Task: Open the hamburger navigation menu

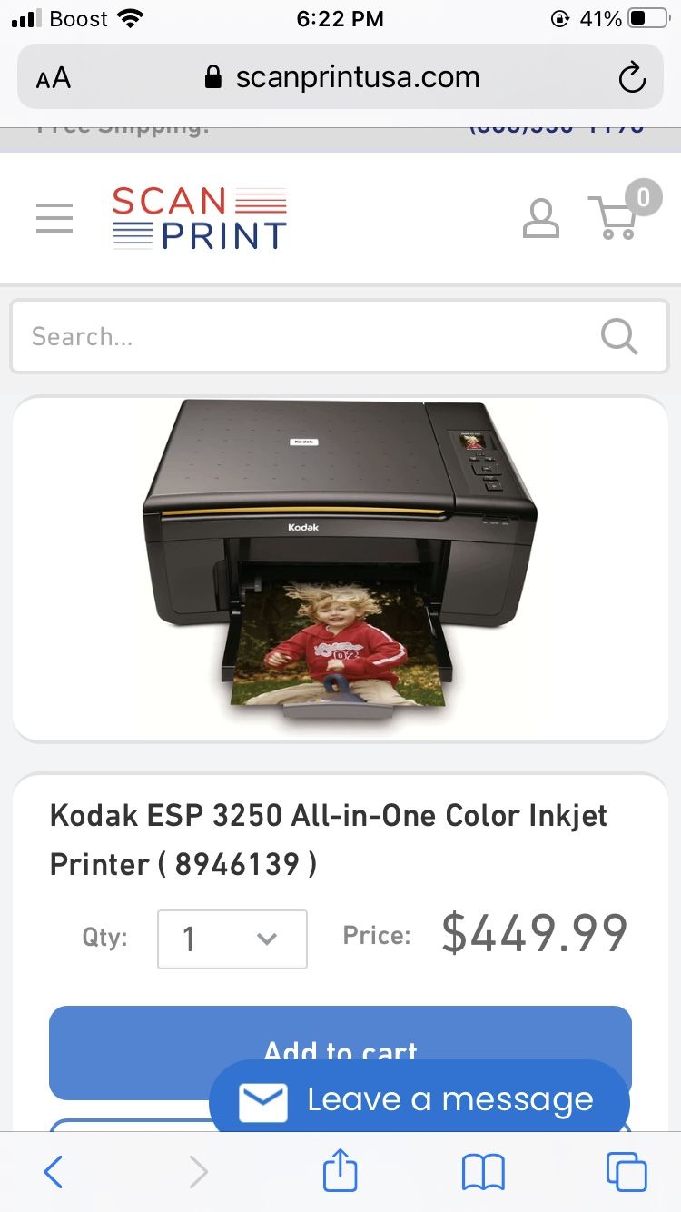Action: click(54, 218)
